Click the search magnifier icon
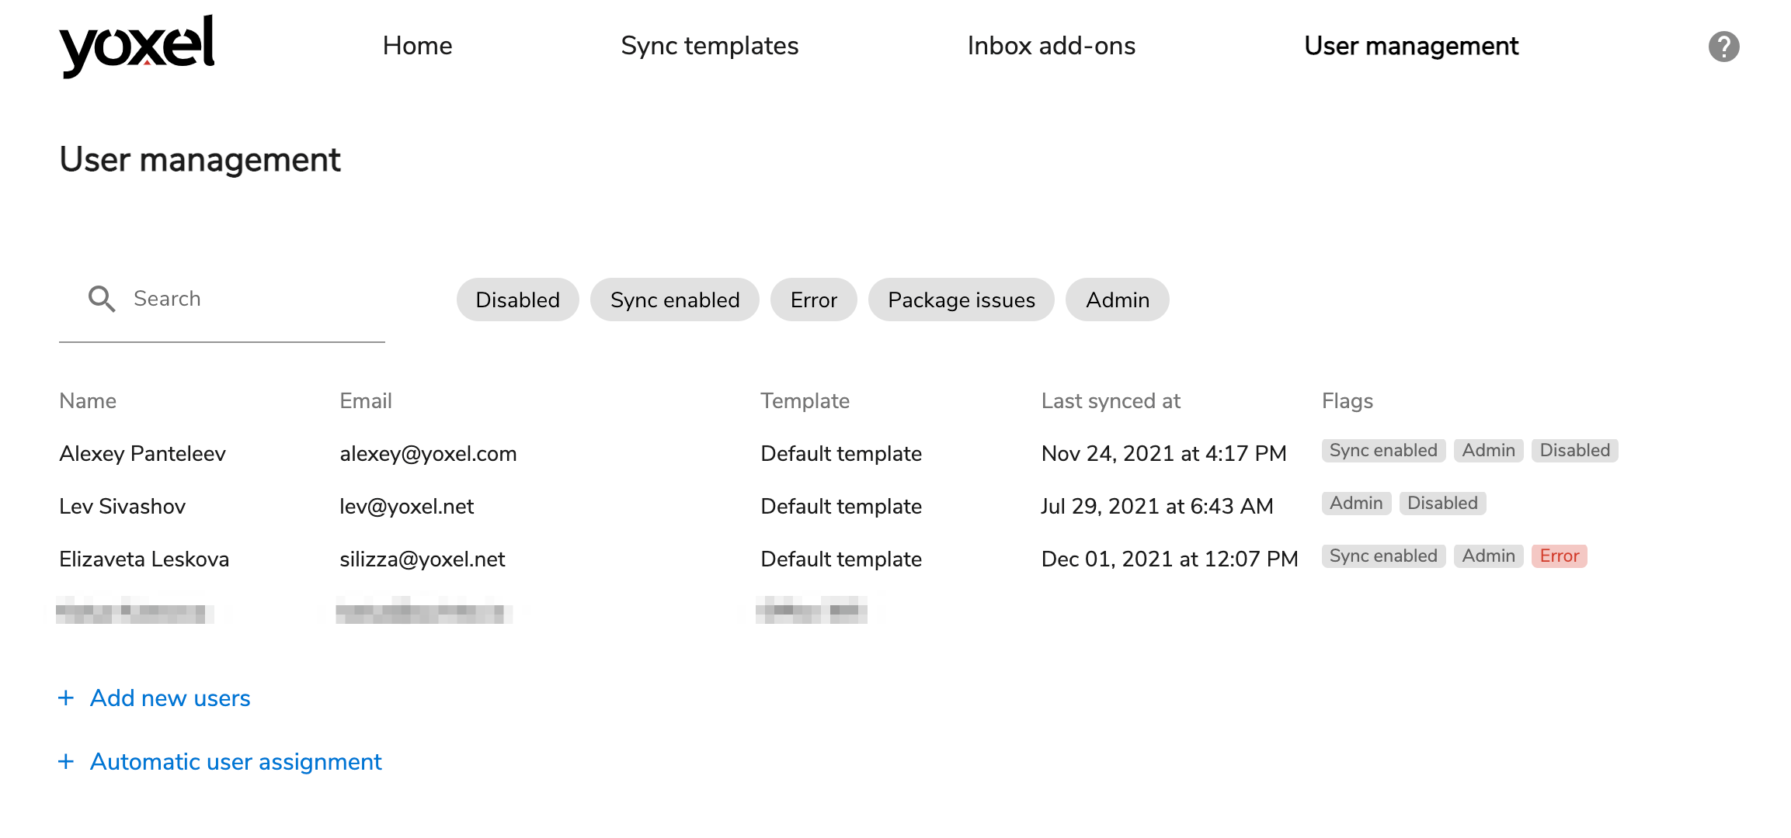Image resolution: width=1791 pixels, height=838 pixels. (102, 299)
